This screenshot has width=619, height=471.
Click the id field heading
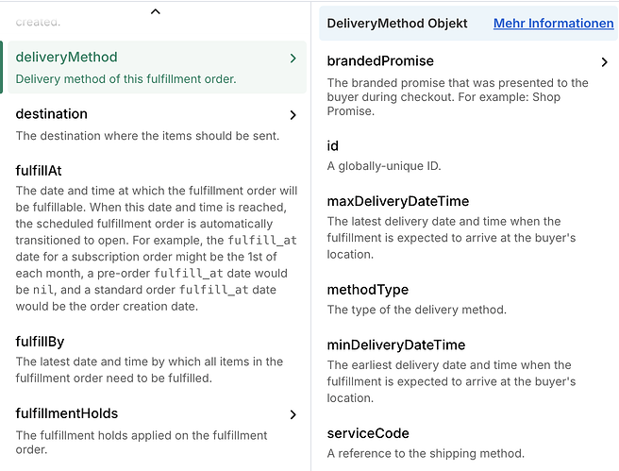(333, 146)
